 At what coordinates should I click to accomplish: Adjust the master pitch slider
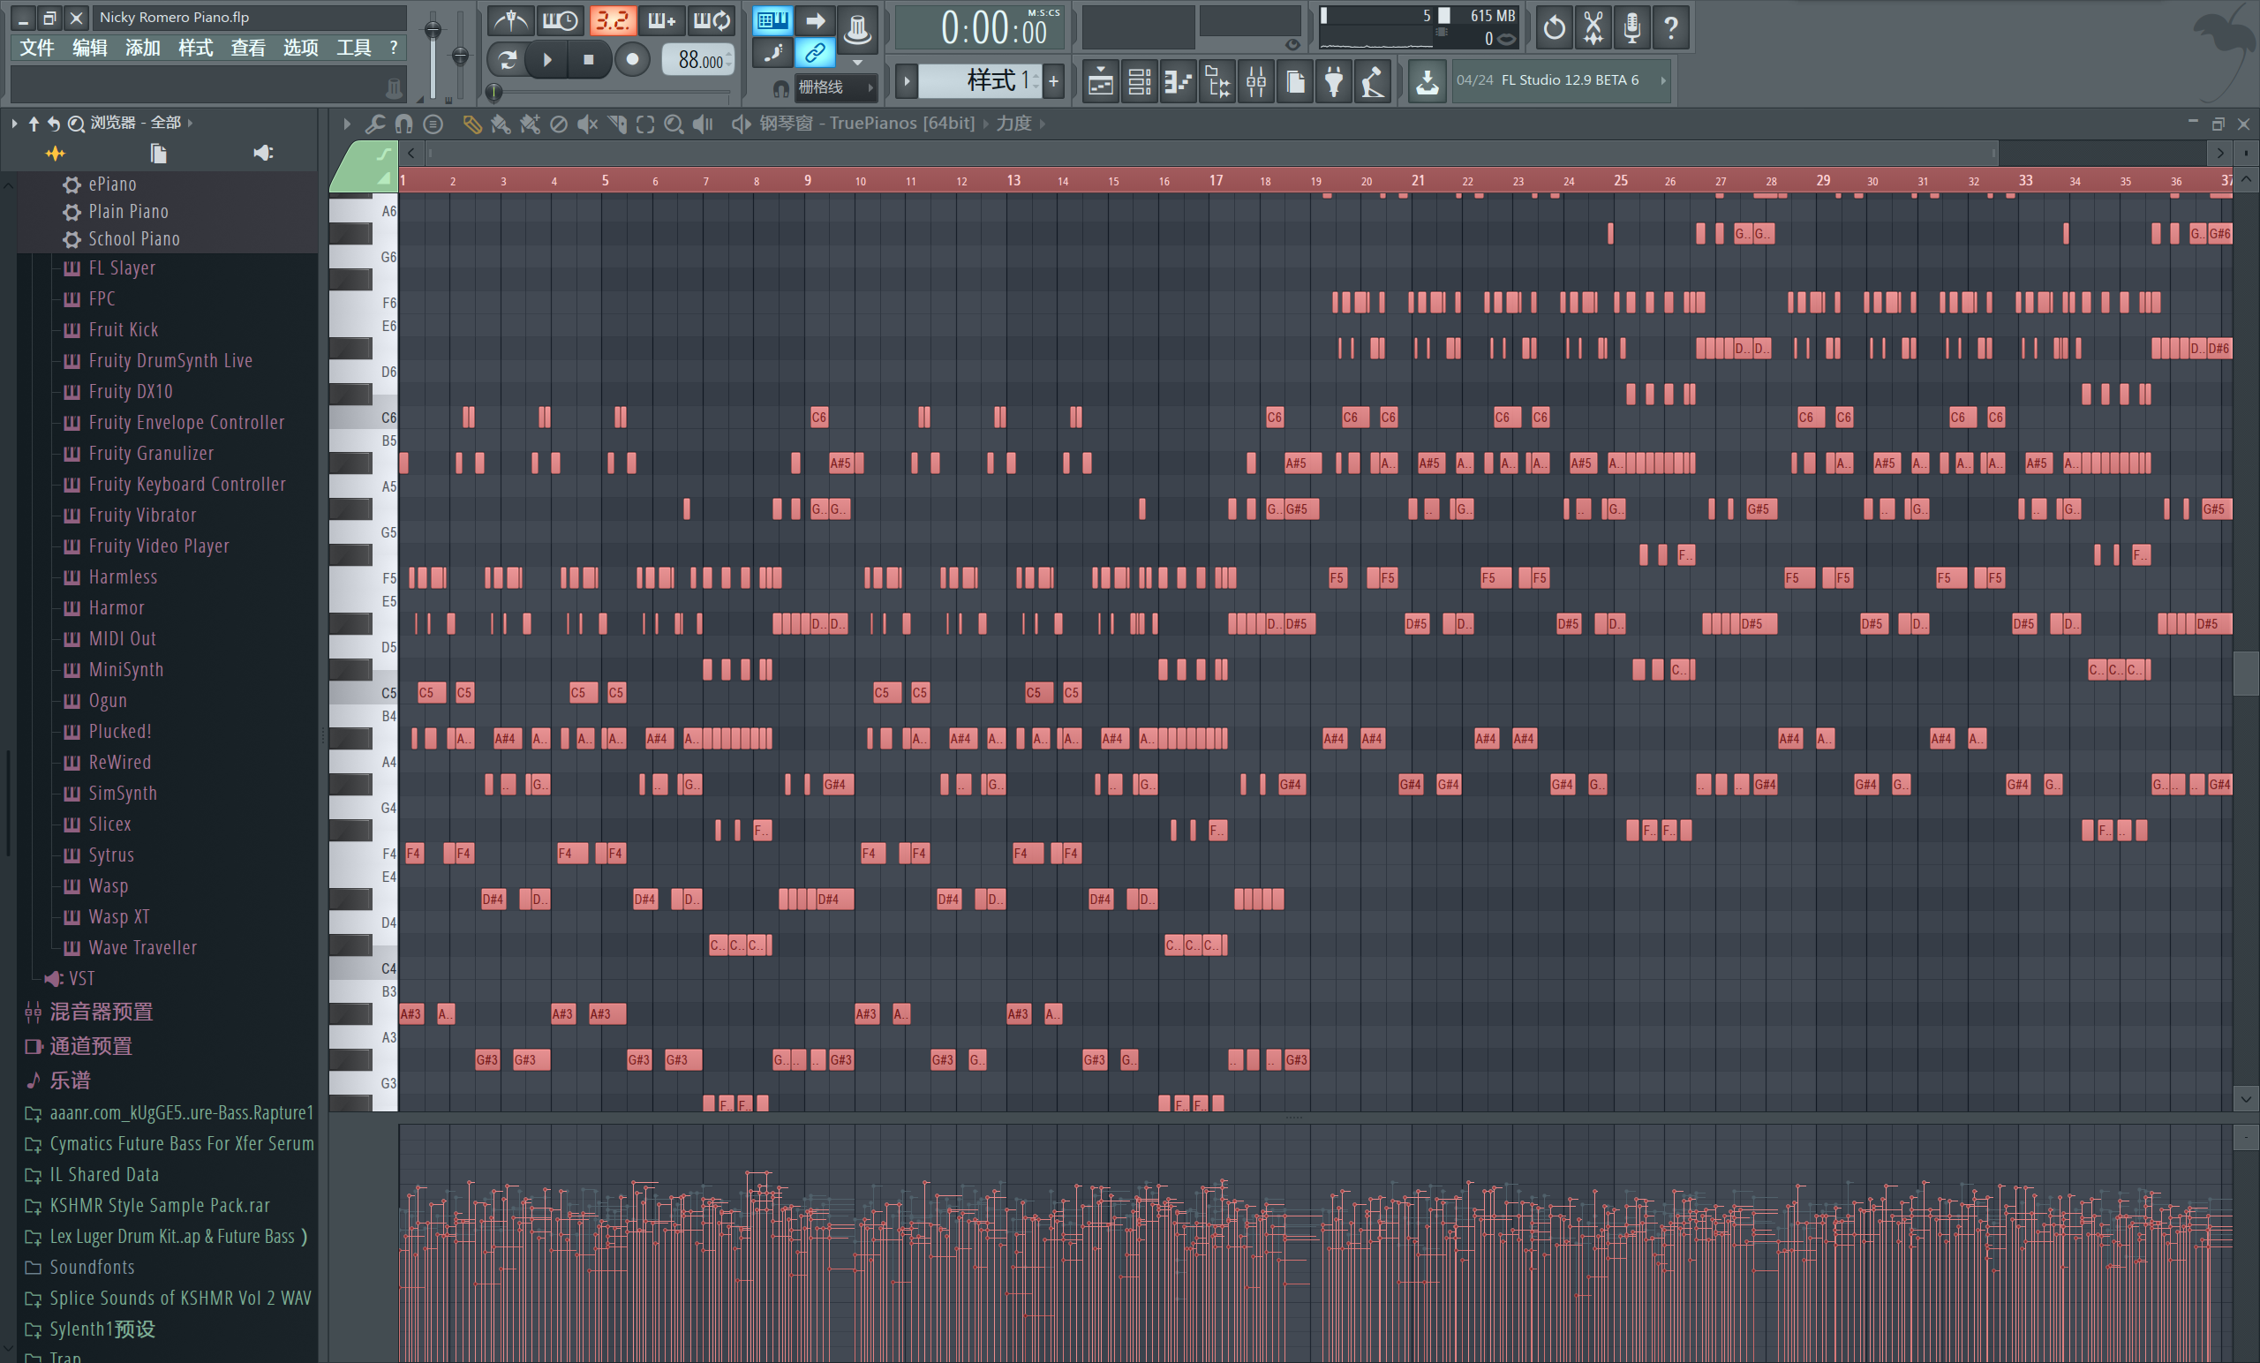click(461, 56)
